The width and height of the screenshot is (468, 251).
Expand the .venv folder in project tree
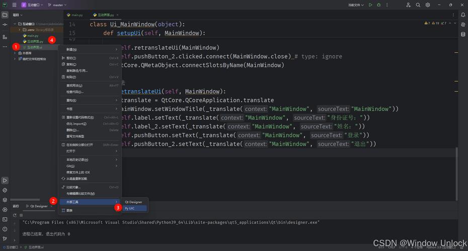(19, 30)
